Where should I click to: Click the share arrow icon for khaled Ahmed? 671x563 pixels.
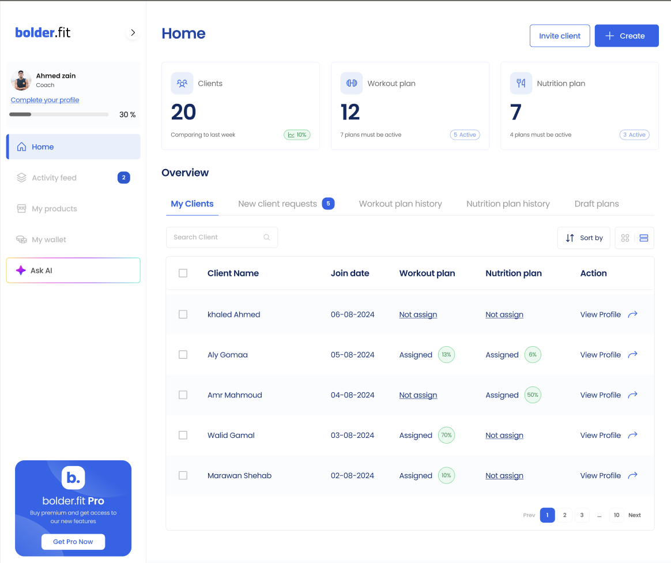[632, 314]
